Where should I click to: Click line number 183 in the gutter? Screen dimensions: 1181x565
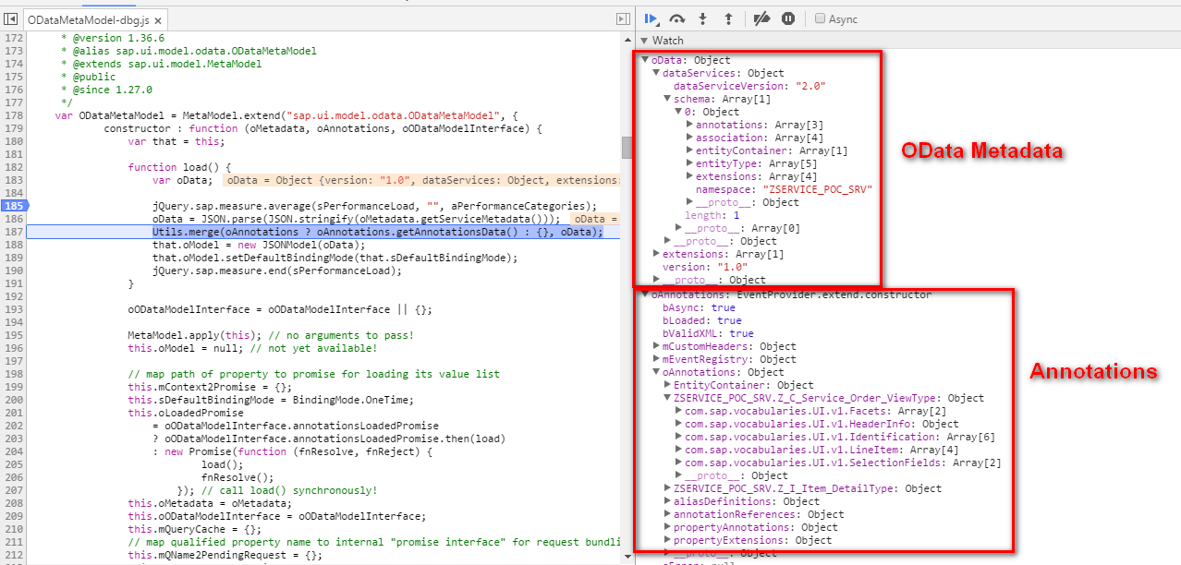pyautogui.click(x=12, y=180)
